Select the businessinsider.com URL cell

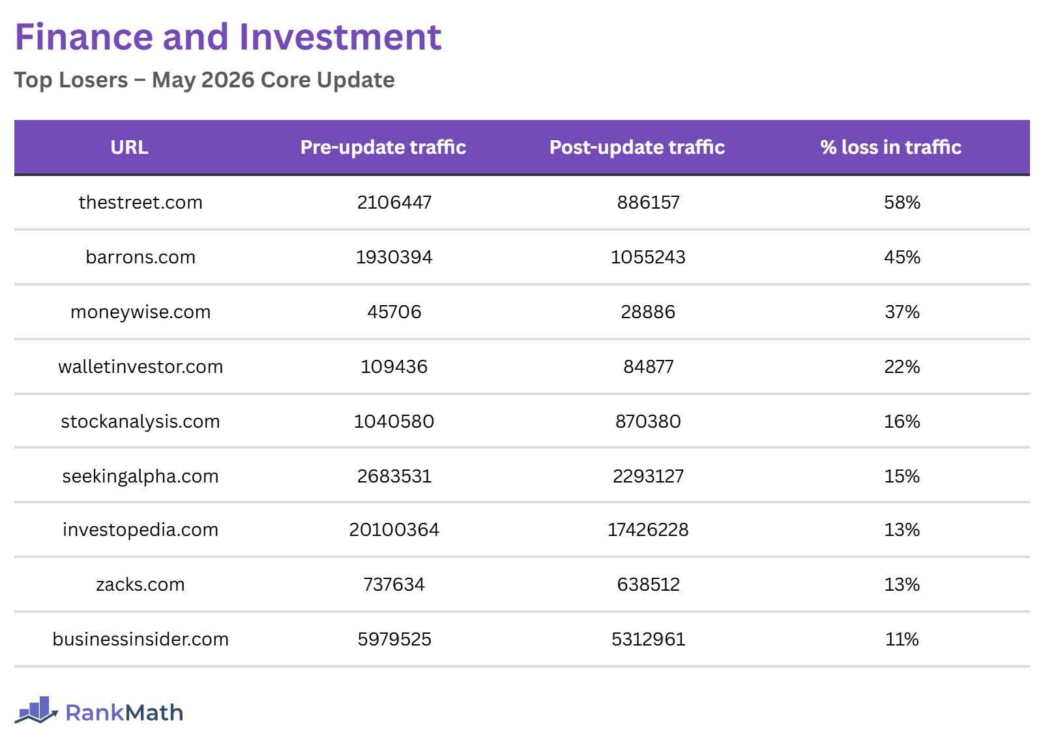tap(141, 639)
